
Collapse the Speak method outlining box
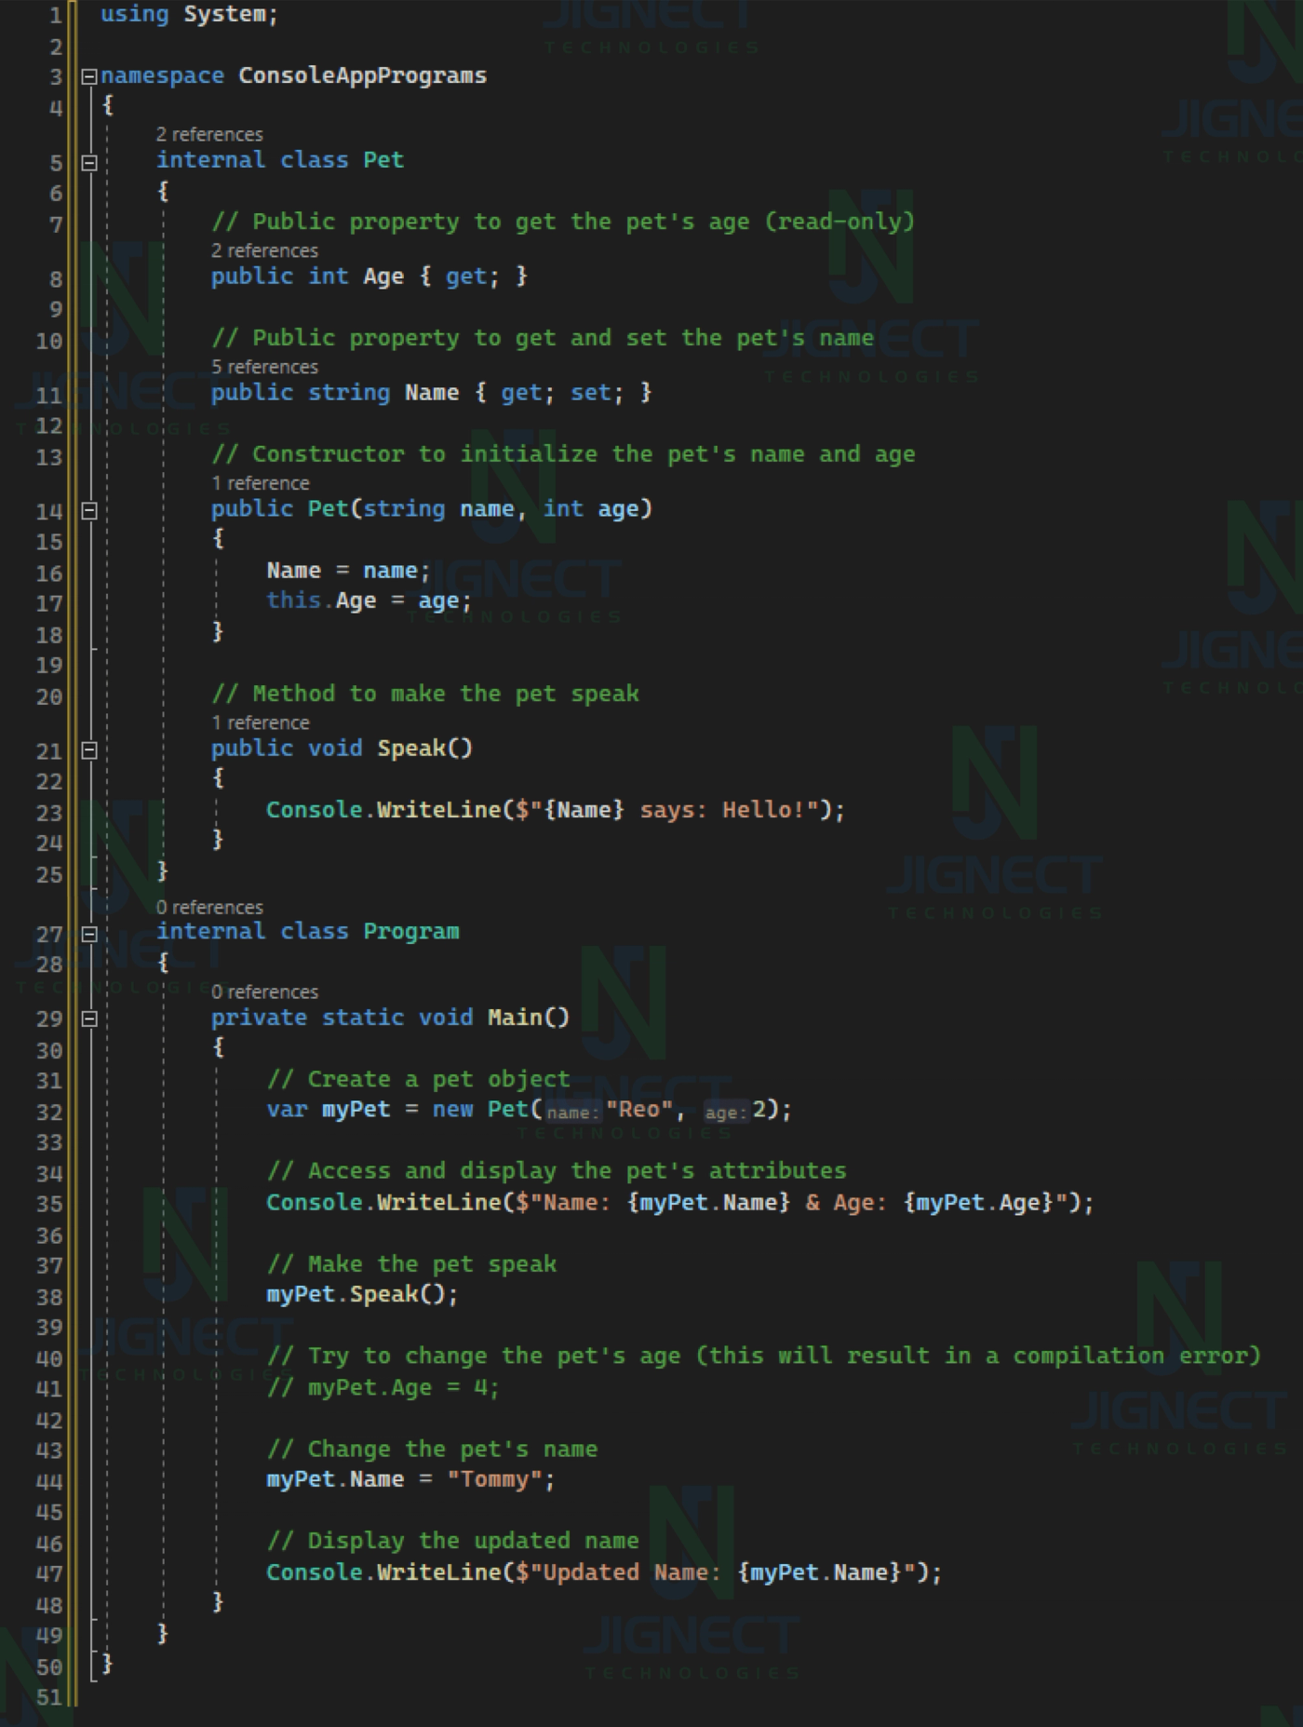coord(89,749)
